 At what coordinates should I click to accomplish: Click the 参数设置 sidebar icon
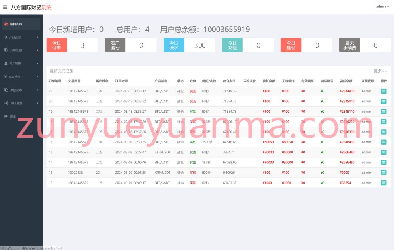(6, 90)
